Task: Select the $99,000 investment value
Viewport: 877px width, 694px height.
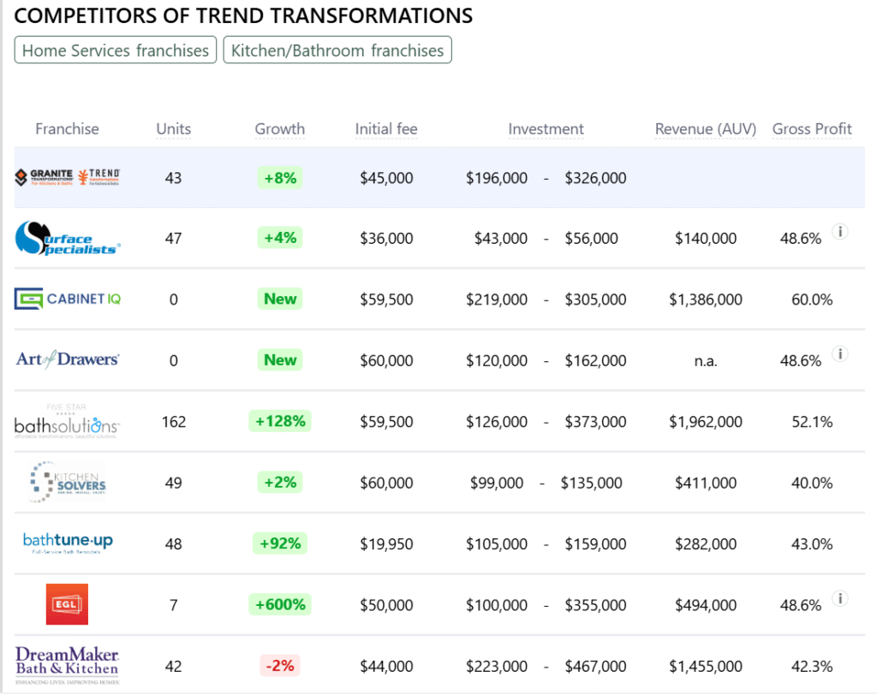Action: [497, 483]
